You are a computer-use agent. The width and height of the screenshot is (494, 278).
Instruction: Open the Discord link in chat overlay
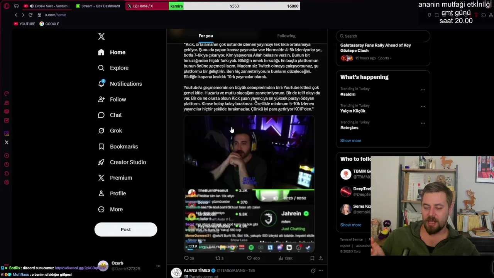point(80,268)
